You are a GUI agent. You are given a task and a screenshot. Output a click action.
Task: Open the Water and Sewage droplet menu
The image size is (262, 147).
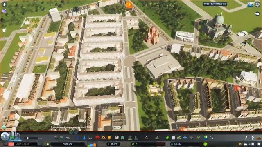[x=84, y=138]
